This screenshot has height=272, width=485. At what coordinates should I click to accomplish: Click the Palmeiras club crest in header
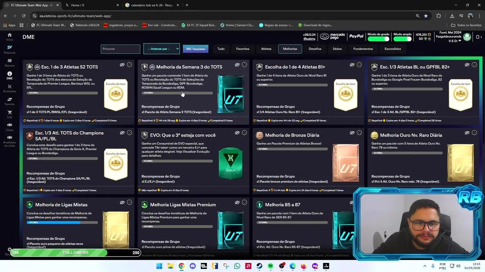pyautogui.click(x=467, y=37)
